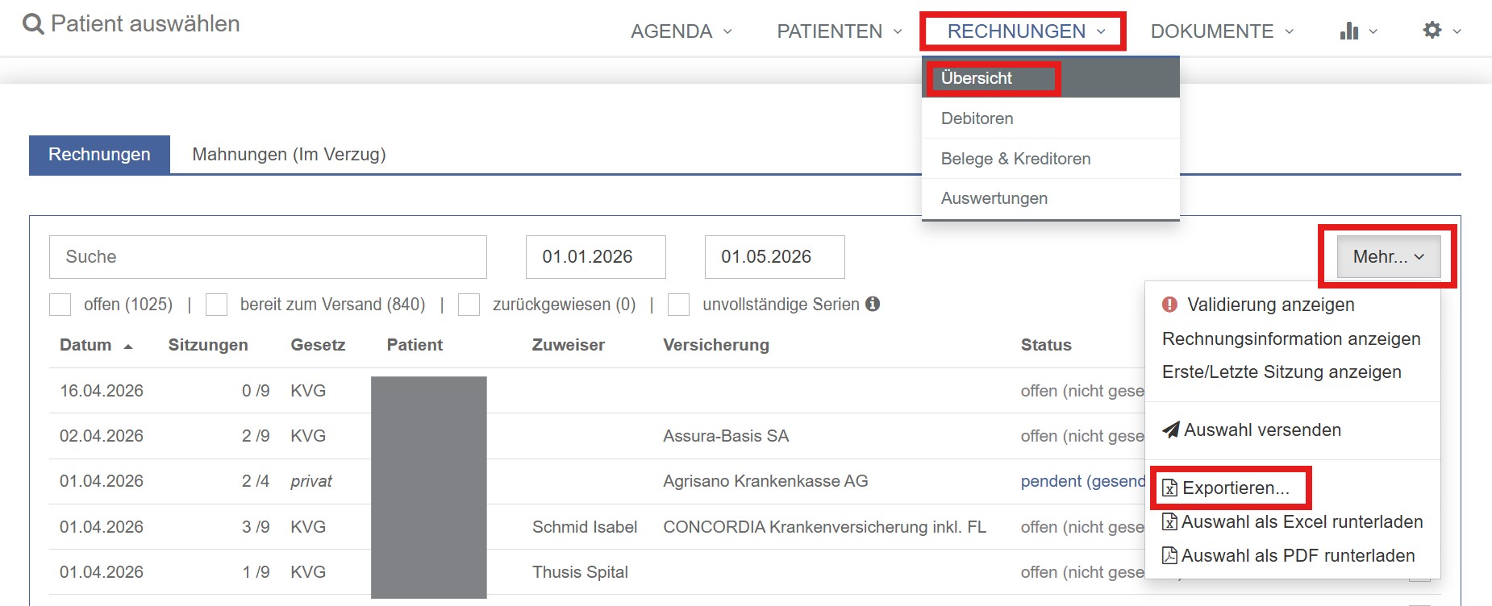1492x606 pixels.
Task: Click the info icon beside unvollständige Serien
Action: (x=873, y=304)
